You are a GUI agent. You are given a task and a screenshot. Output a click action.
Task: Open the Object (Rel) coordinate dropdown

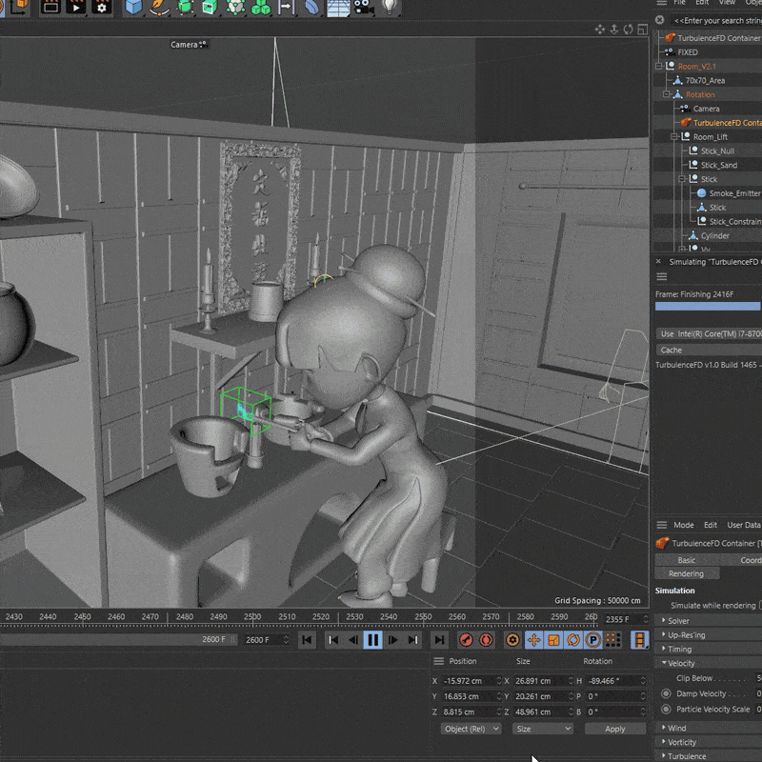471,729
